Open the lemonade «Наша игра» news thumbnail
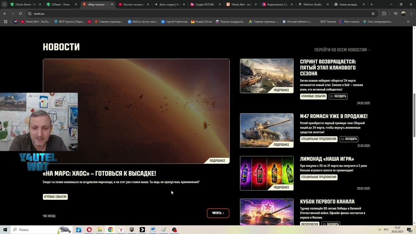This screenshot has width=416, height=234. 266,173
